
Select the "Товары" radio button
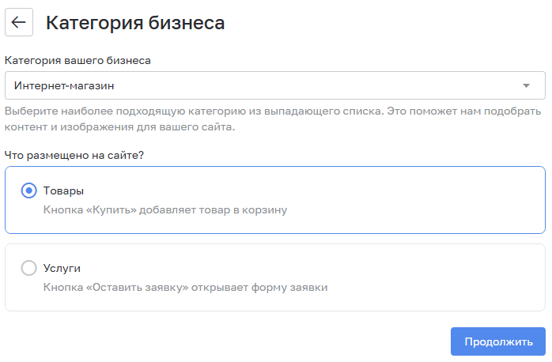[29, 190]
